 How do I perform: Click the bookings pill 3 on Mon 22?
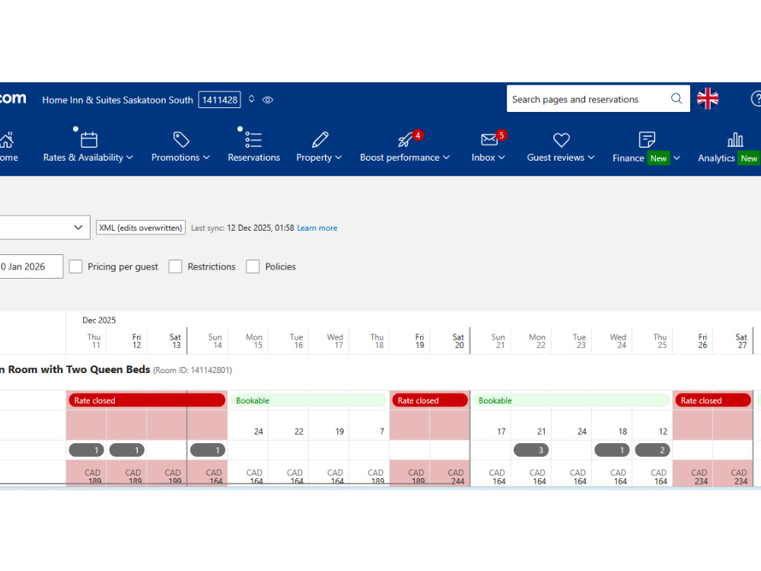tap(531, 450)
